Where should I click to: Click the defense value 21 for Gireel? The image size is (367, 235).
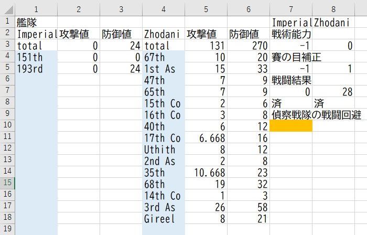[249, 218]
